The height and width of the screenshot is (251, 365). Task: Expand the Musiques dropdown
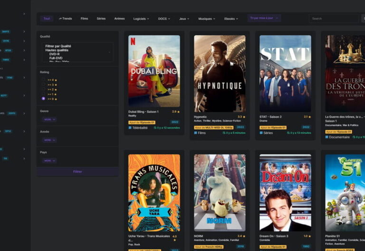207,19
